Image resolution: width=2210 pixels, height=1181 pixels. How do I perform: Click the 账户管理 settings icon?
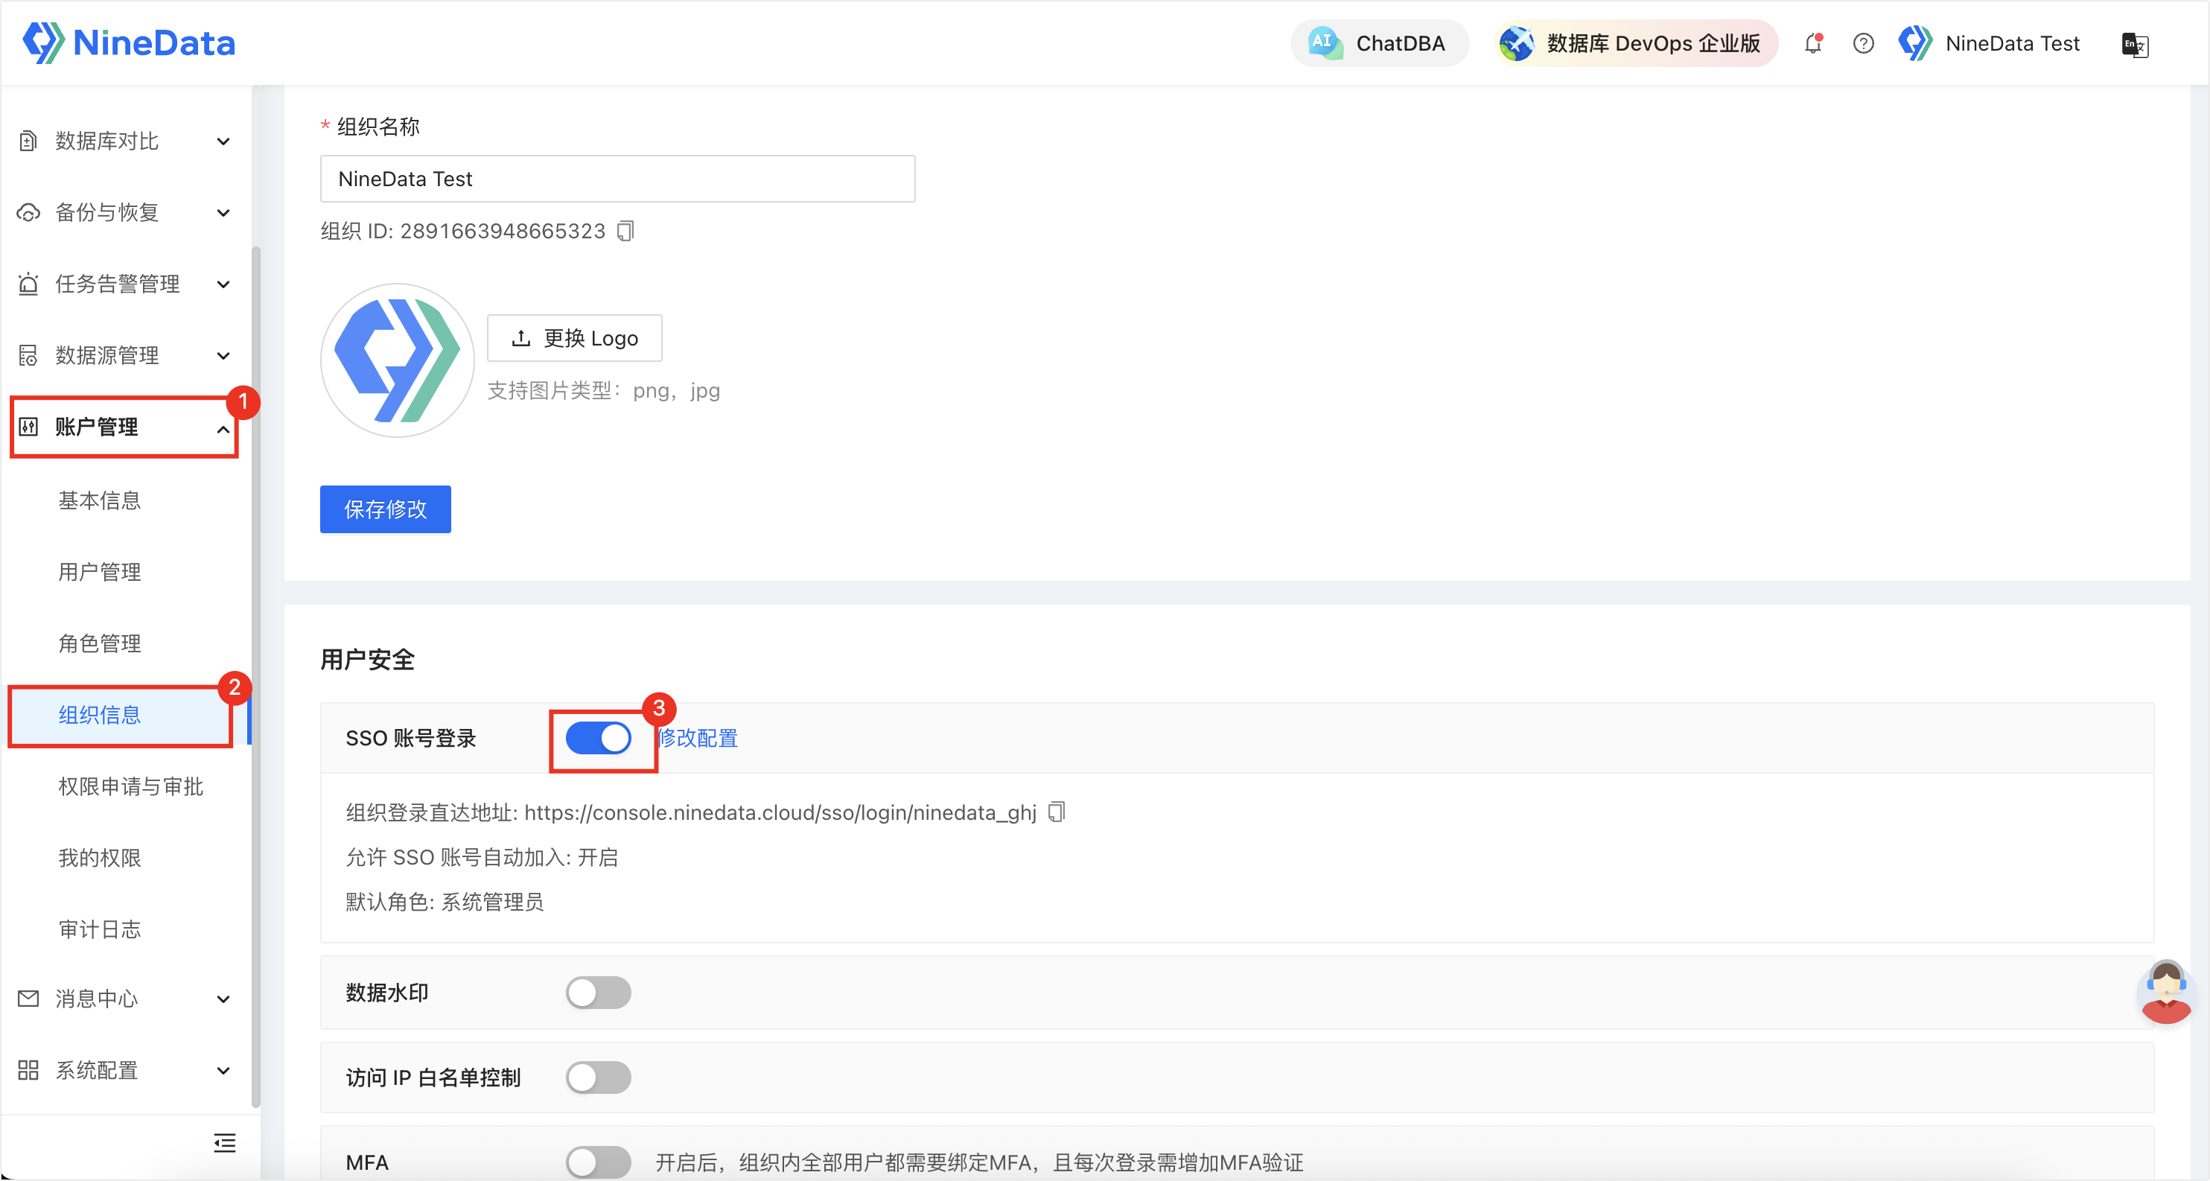[28, 426]
